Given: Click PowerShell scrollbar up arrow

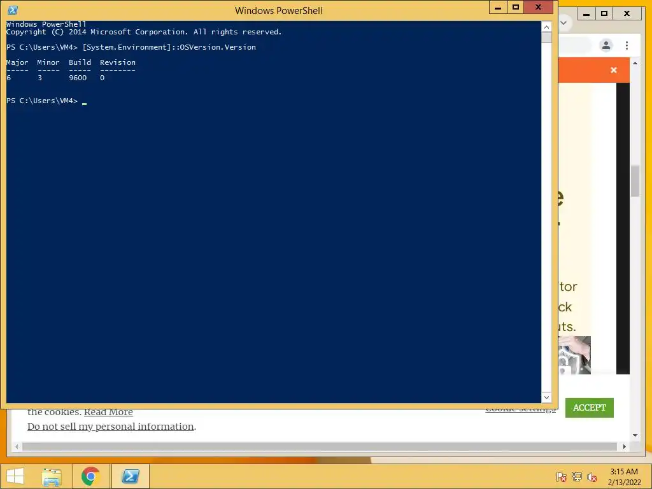Looking at the screenshot, I should click(546, 27).
